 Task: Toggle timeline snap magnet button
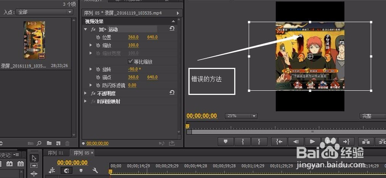[66, 170]
